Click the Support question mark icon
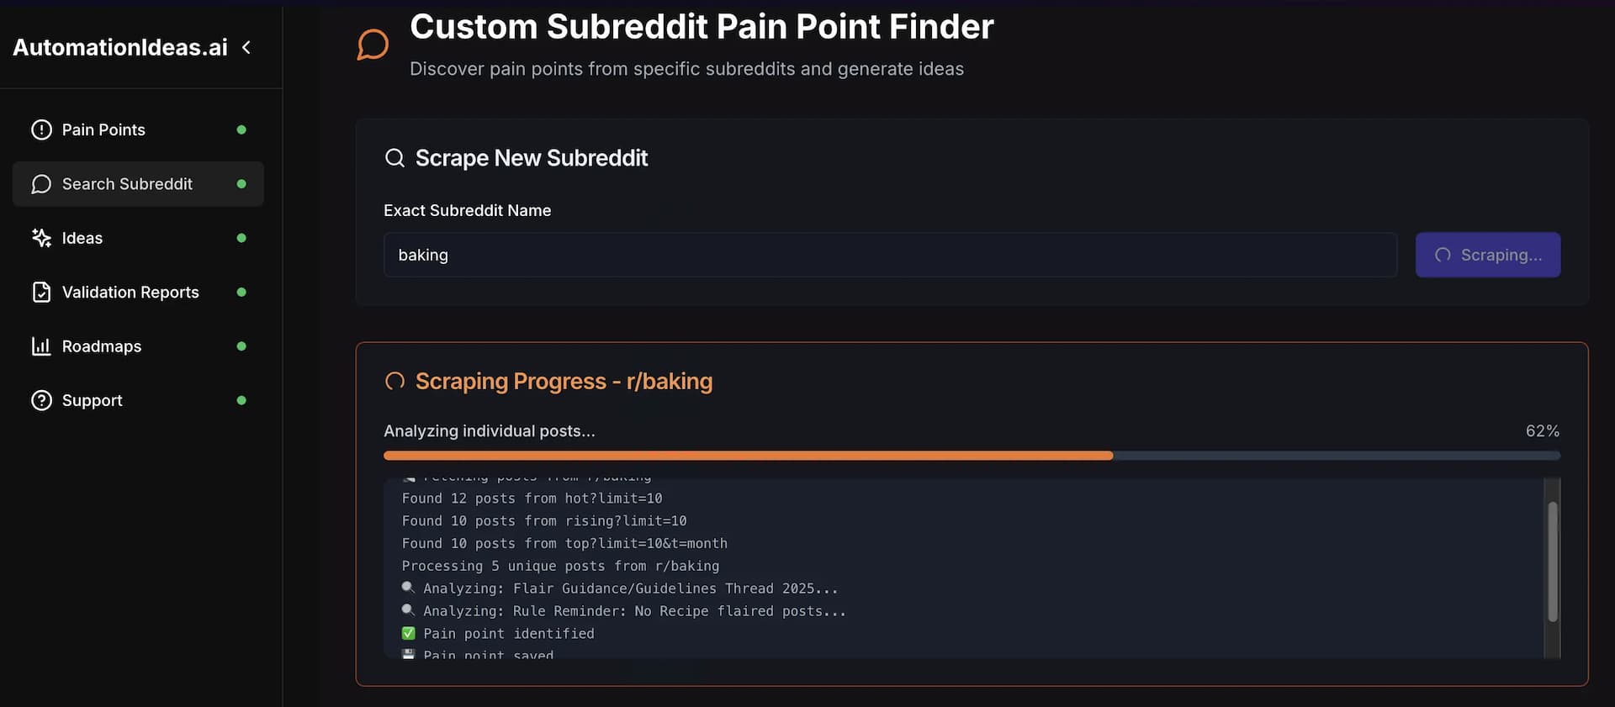The width and height of the screenshot is (1615, 707). point(41,400)
